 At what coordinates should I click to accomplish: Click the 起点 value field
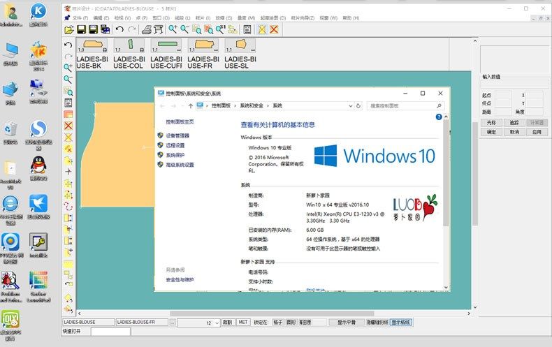pos(503,95)
